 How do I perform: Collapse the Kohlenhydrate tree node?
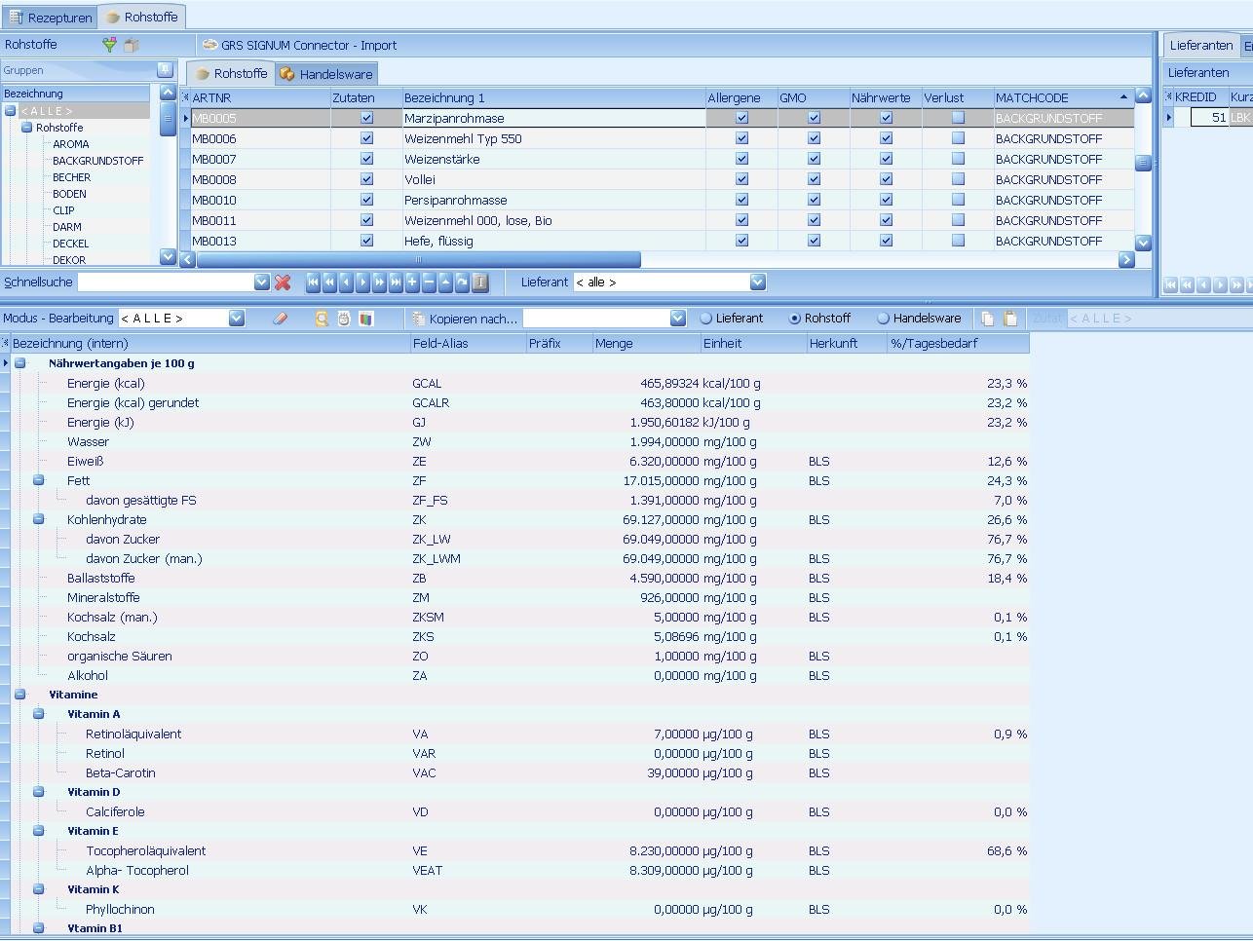coord(39,519)
